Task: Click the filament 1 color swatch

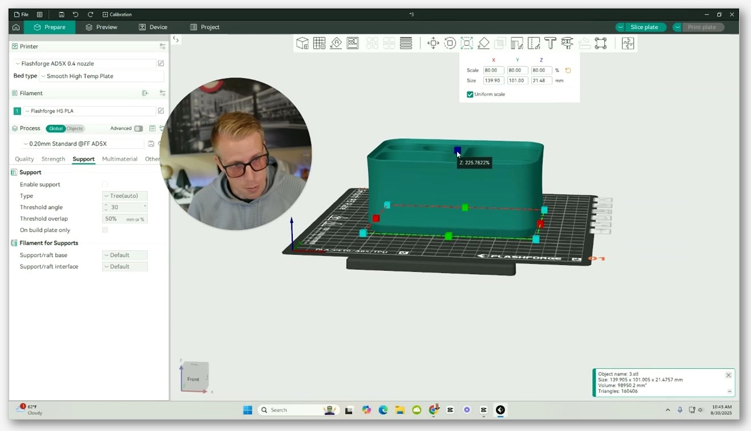Action: [x=17, y=111]
